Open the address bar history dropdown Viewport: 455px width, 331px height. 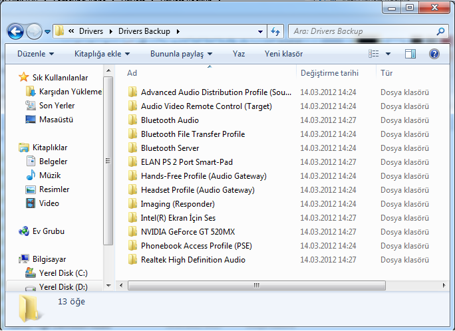pos(260,32)
